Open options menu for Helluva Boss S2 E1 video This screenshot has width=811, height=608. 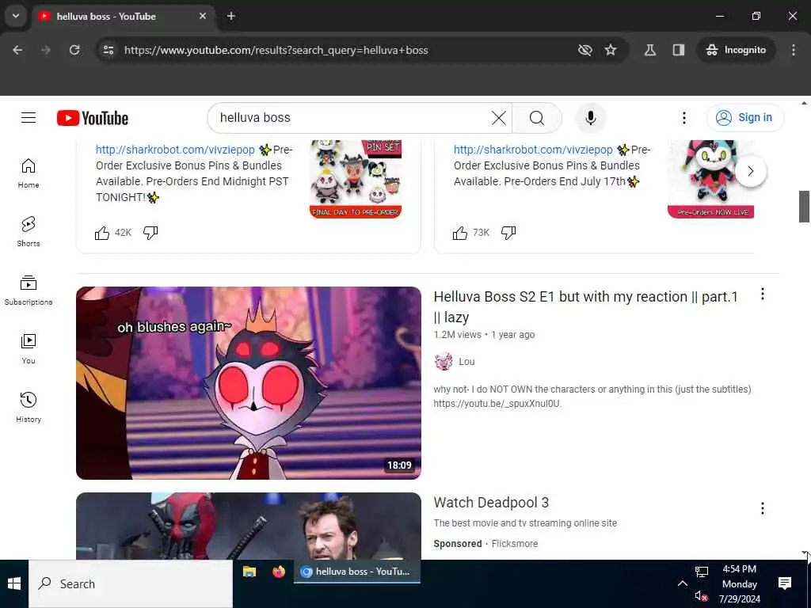[x=763, y=294]
